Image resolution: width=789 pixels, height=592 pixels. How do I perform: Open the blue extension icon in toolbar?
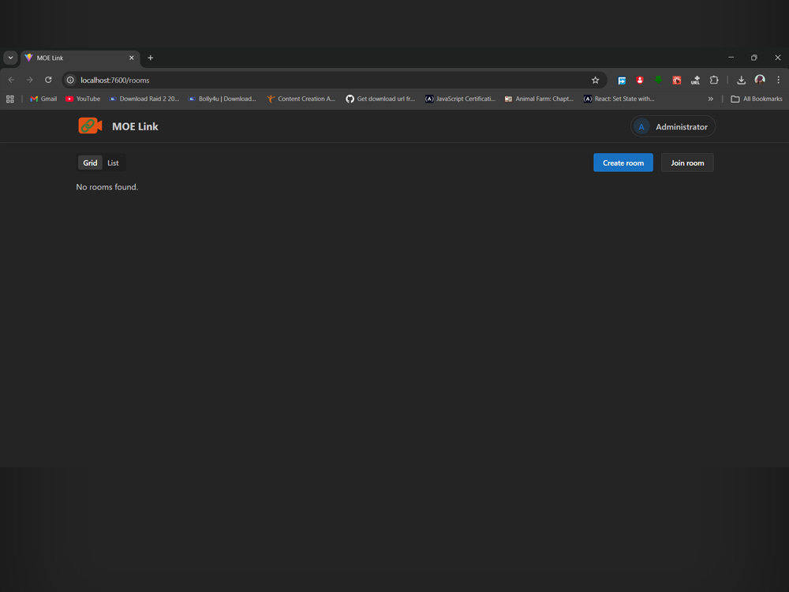coord(622,80)
